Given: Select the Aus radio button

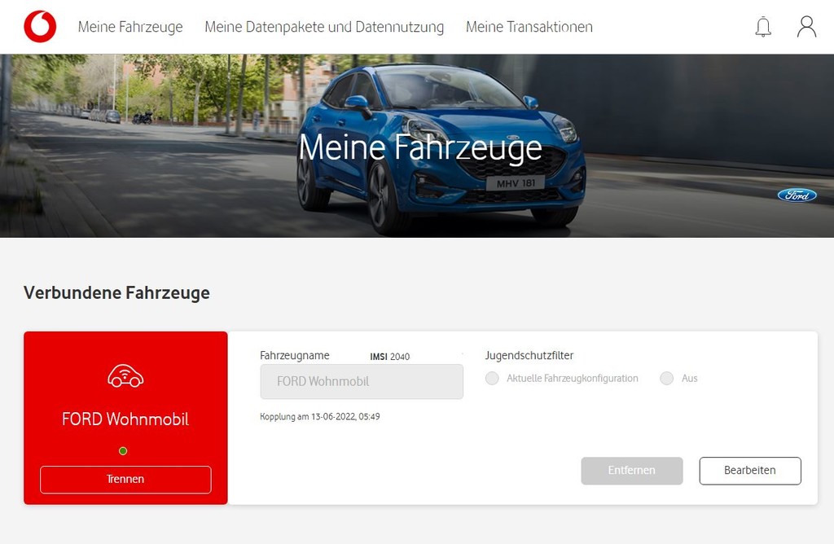Looking at the screenshot, I should coord(666,378).
